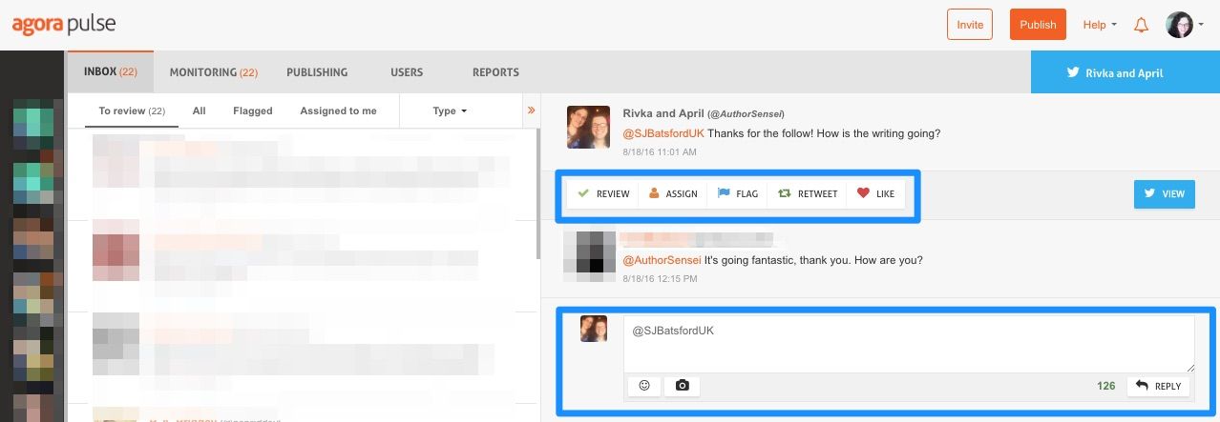
Task: Open the notifications bell
Action: pos(1141,25)
